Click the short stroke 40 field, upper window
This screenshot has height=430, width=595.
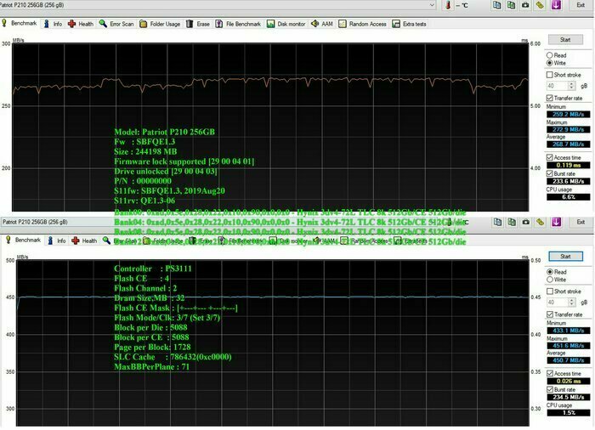click(x=558, y=86)
